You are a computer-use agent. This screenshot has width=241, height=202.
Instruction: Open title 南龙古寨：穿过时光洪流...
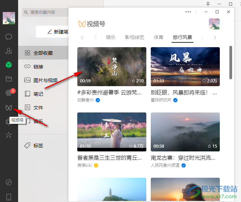tap(183, 158)
